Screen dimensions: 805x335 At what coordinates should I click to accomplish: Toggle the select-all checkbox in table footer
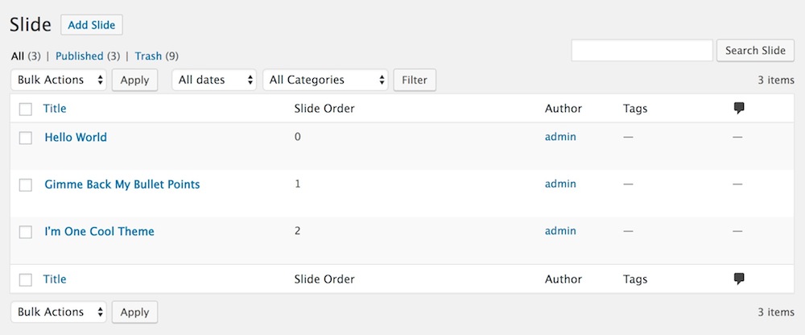tap(26, 280)
